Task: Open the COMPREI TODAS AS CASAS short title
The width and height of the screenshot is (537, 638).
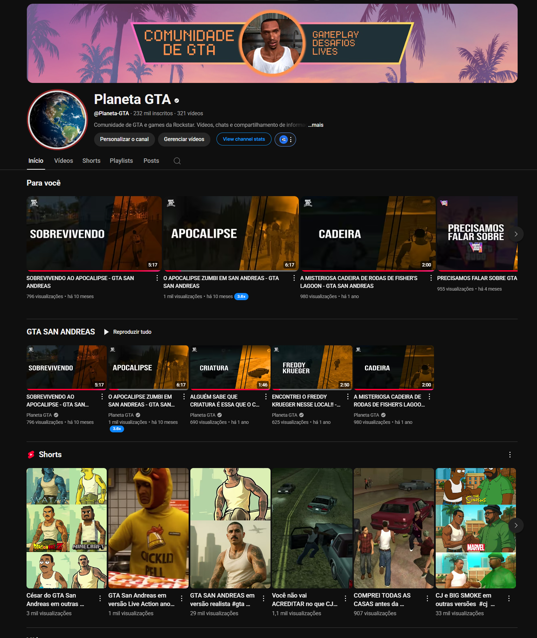Action: pyautogui.click(x=382, y=600)
